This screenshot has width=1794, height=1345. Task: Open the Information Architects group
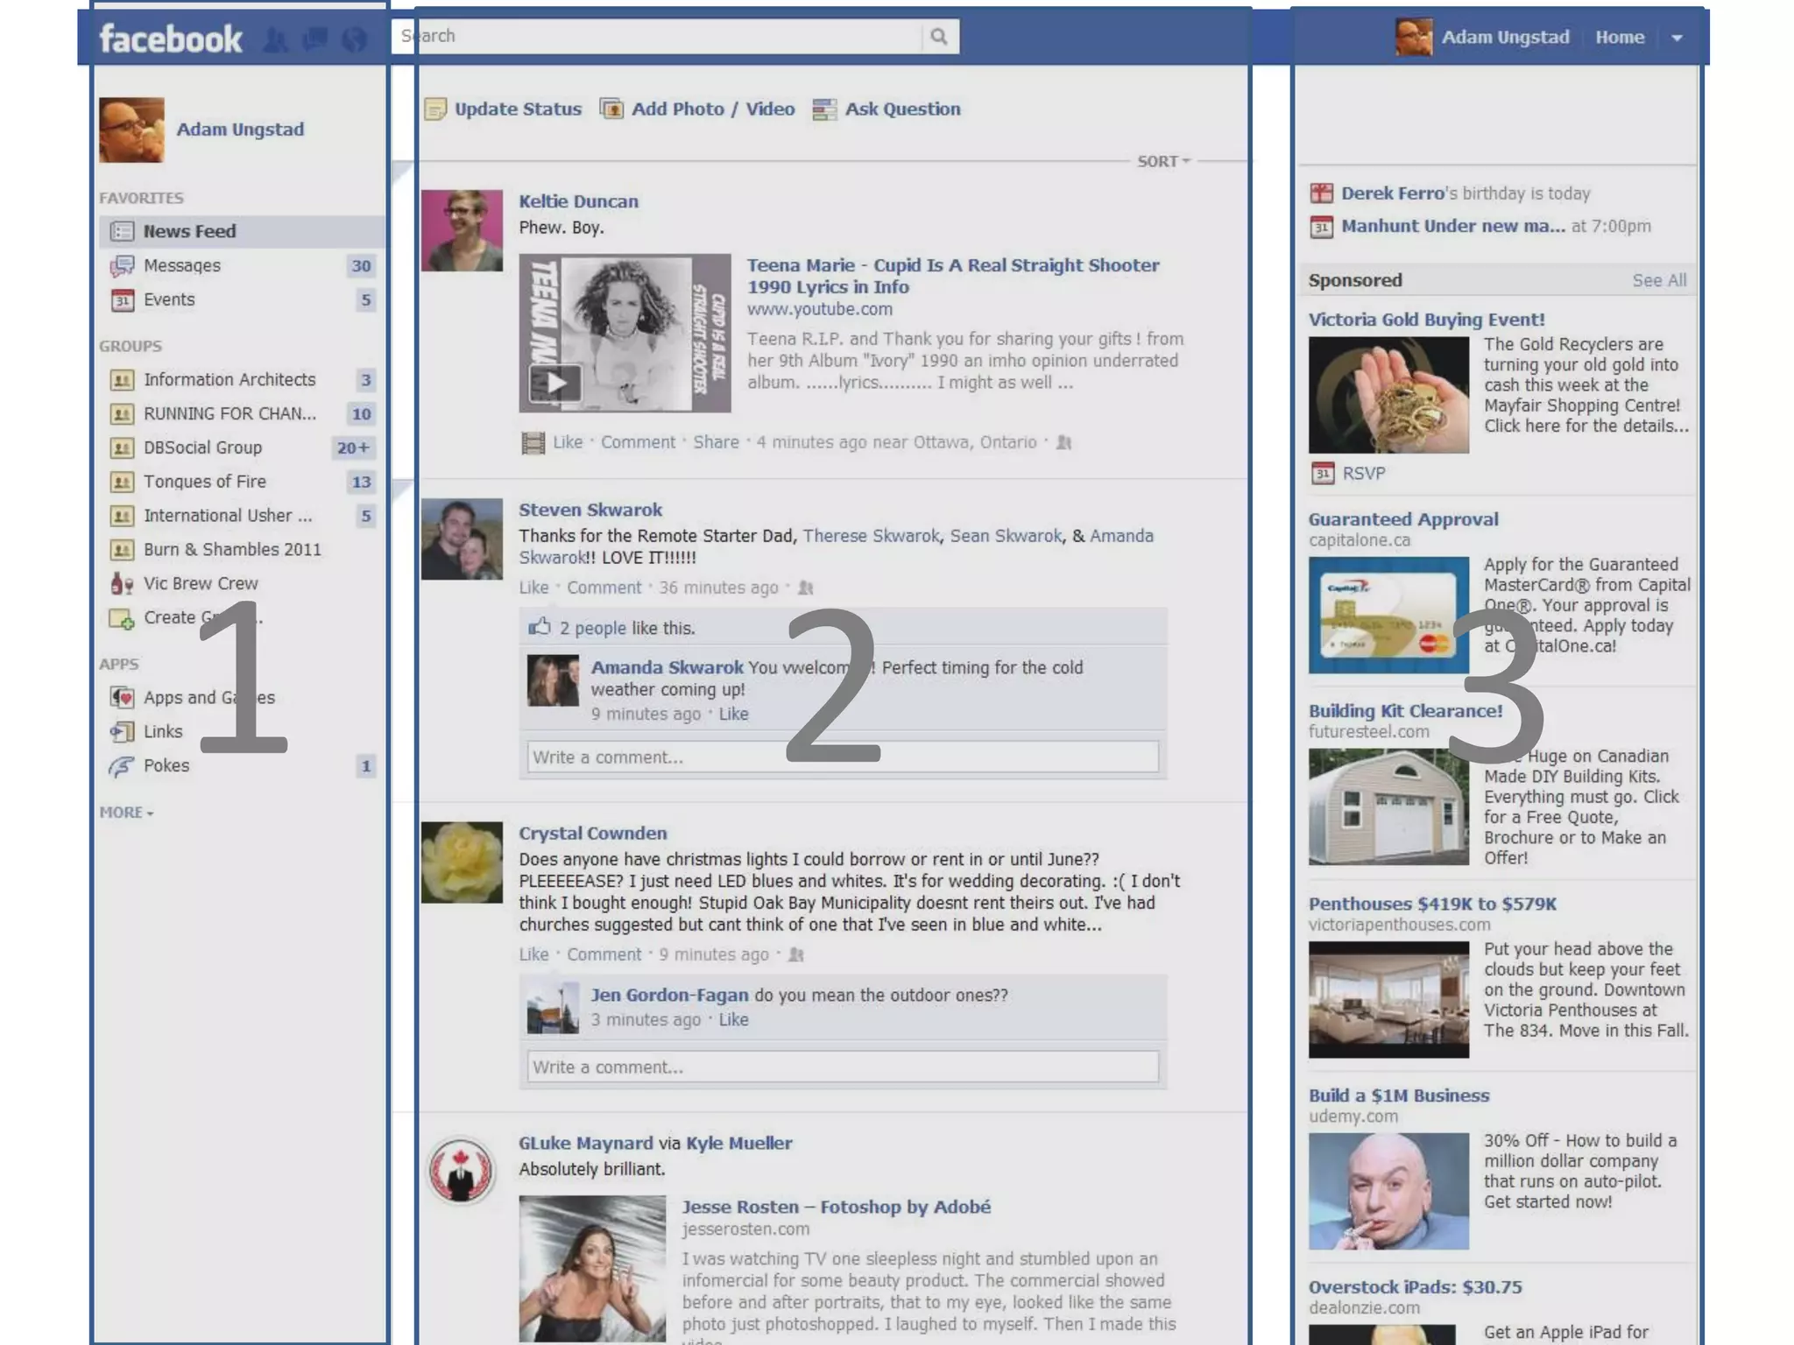(x=230, y=379)
